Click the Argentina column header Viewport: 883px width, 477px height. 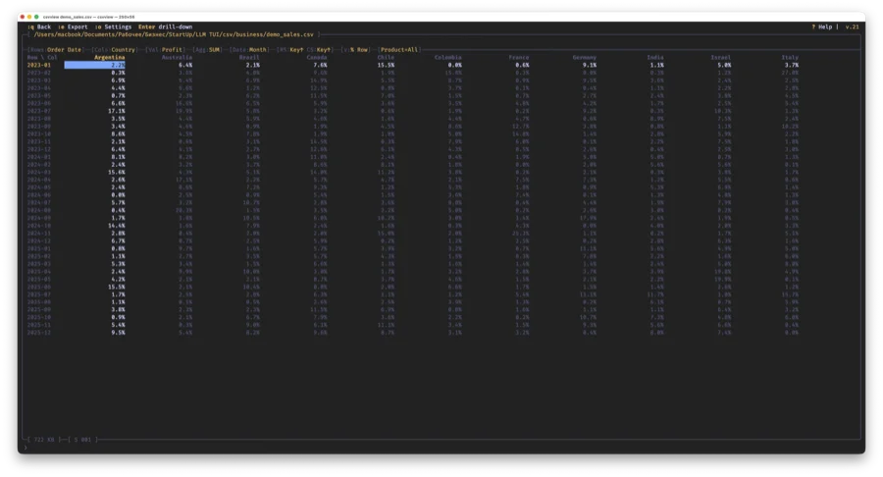click(109, 57)
